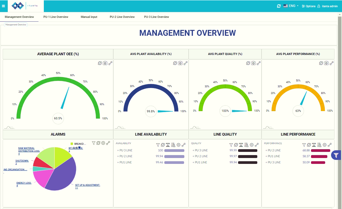342x209 pixels.
Task: Snapshot the Avg Plant Performance gauge
Action: coord(326,63)
